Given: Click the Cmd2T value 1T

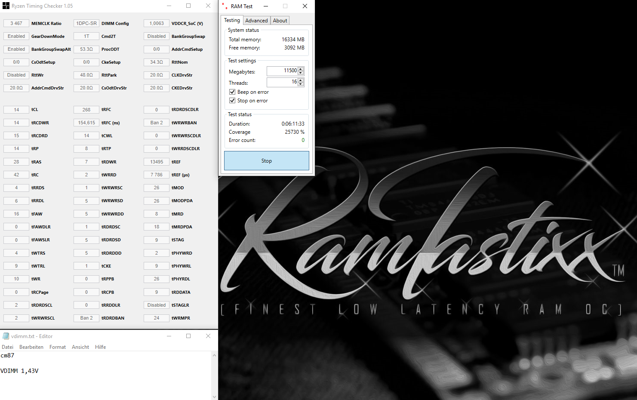Looking at the screenshot, I should coord(86,37).
